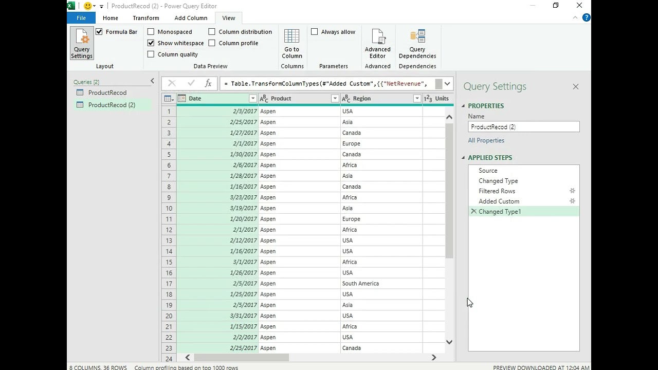Click the query Name input field

[524, 127]
